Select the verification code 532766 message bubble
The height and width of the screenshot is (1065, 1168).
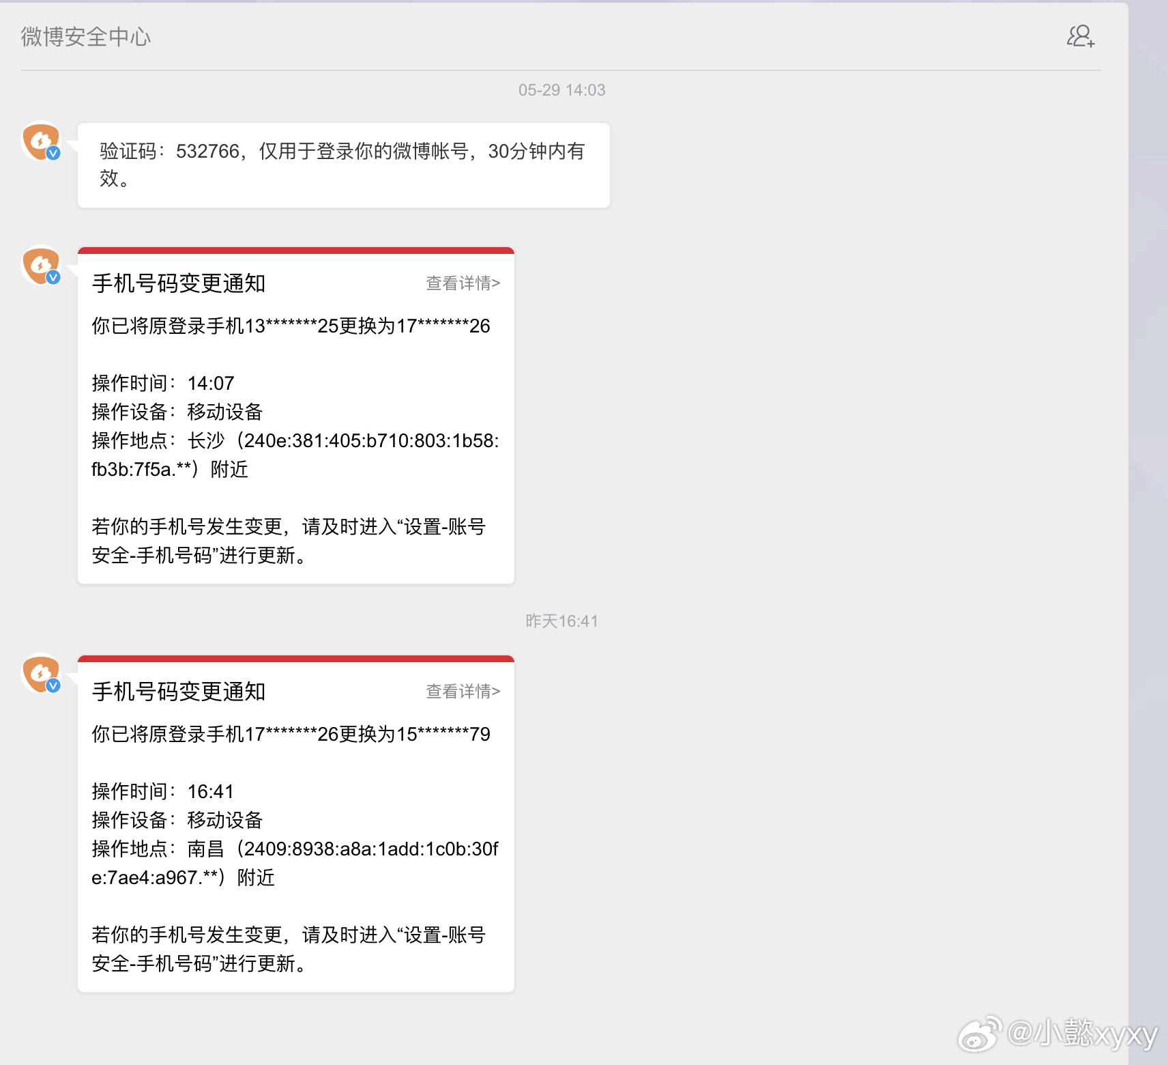344,165
